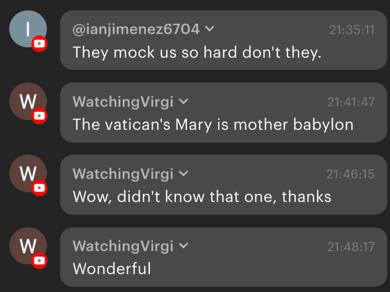This screenshot has height=292, width=390.
Task: Click the username @ianjimenez6704
Action: pos(136,29)
